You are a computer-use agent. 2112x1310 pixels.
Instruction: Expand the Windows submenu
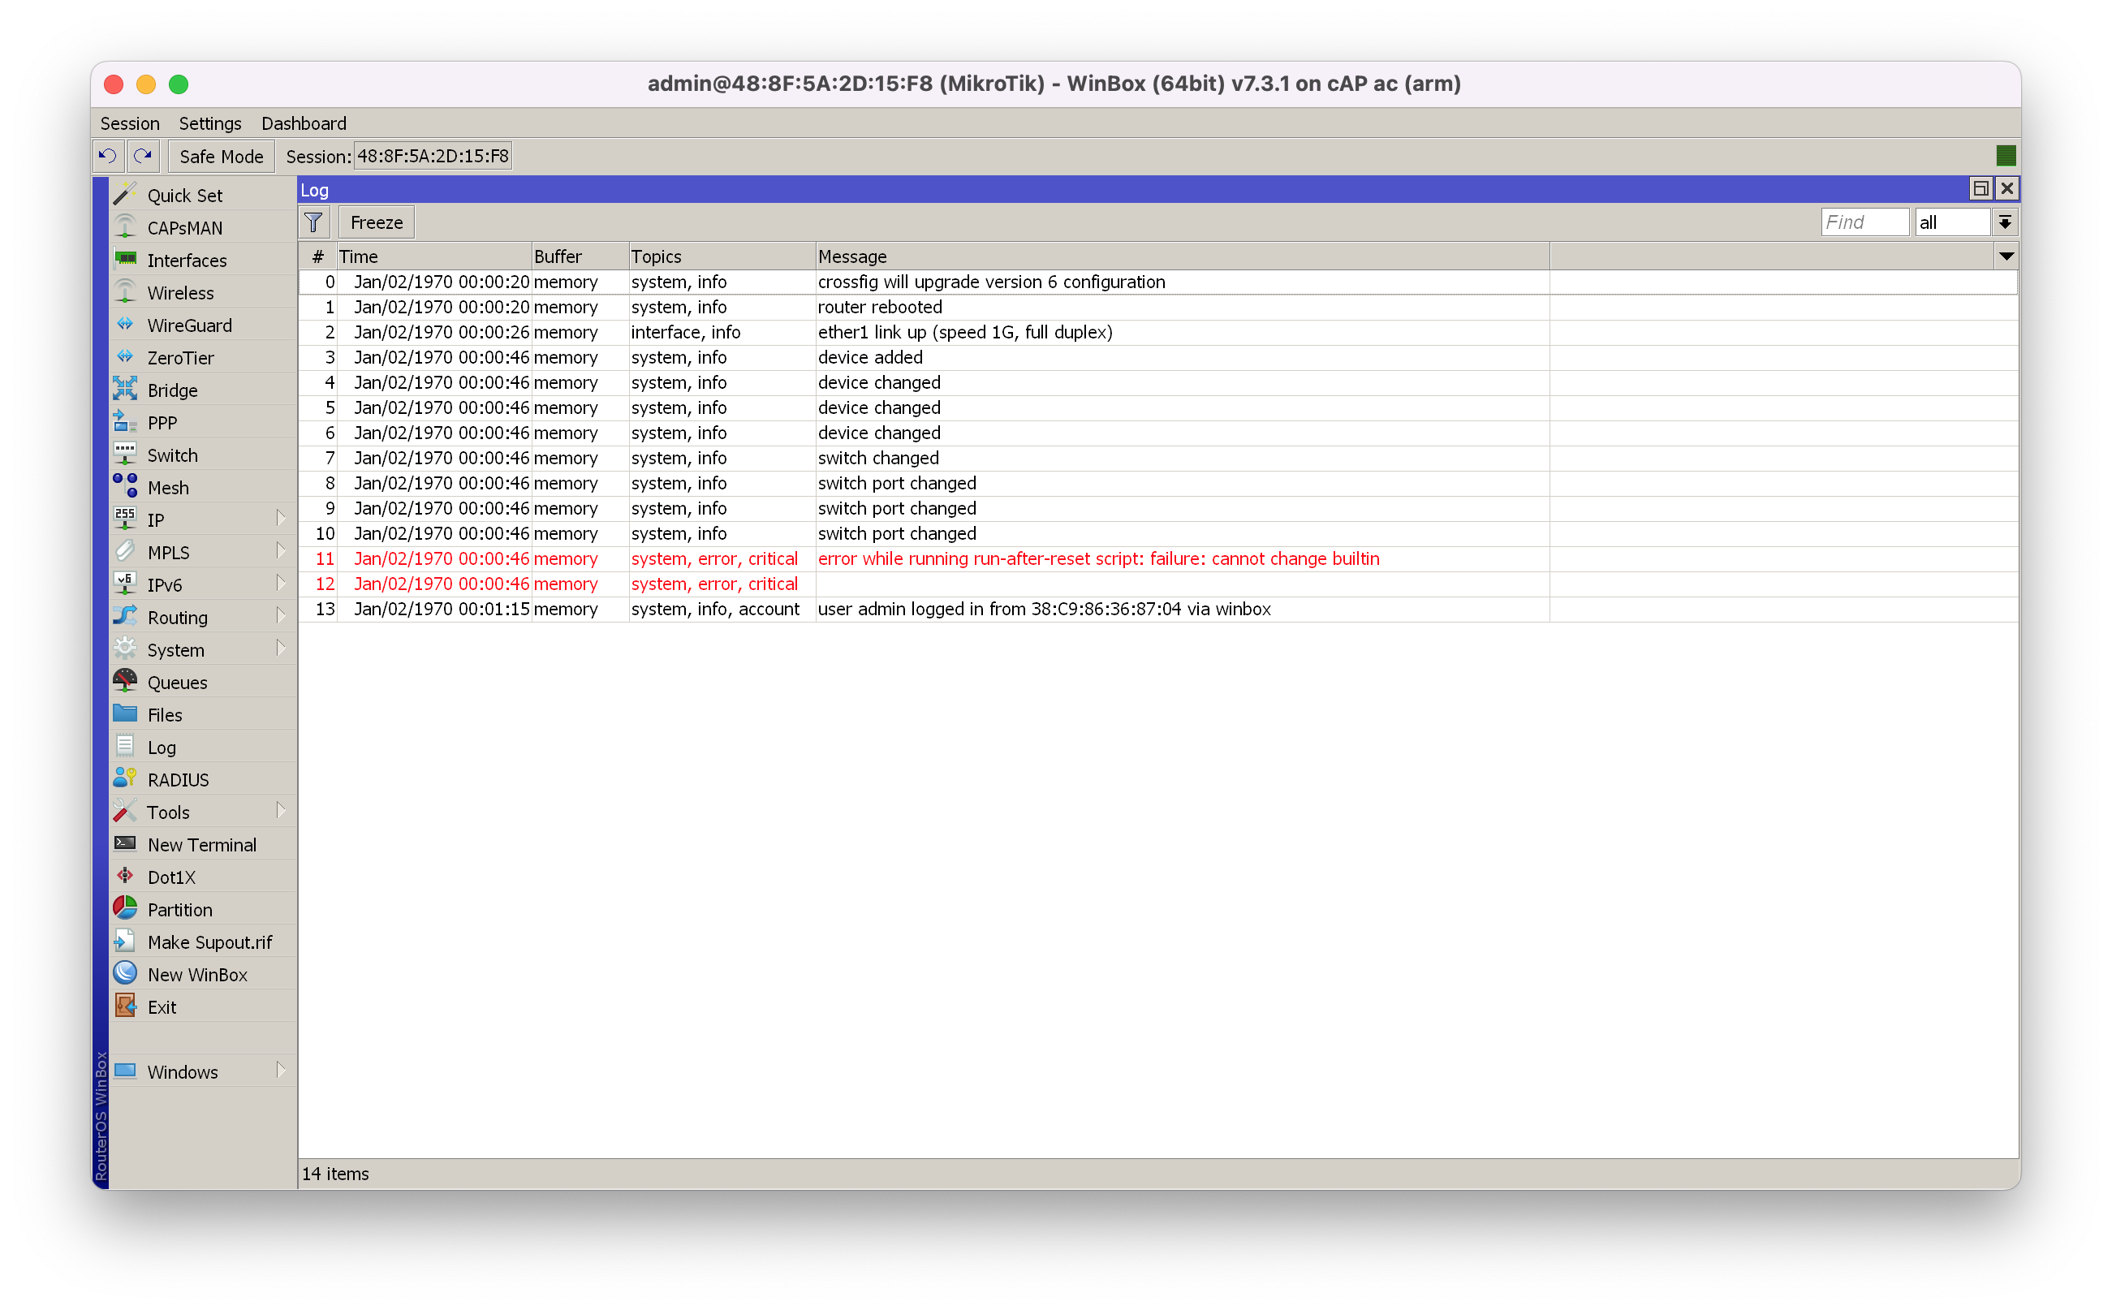coord(281,1071)
